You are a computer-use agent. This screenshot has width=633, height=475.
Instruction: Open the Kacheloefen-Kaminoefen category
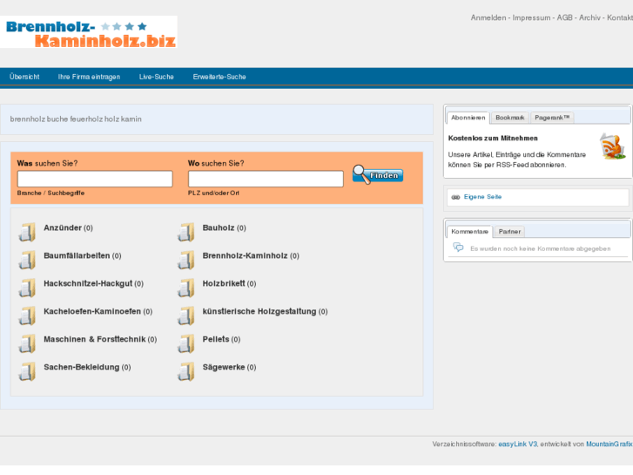coord(92,312)
